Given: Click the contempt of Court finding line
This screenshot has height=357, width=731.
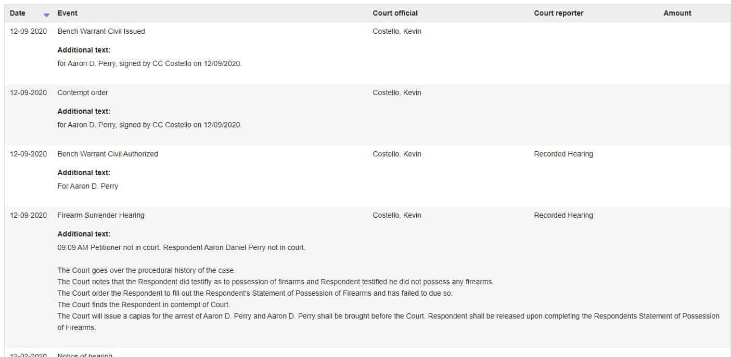Looking at the screenshot, I should 144,305.
